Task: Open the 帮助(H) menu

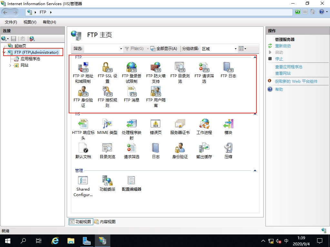Action: pyautogui.click(x=49, y=22)
